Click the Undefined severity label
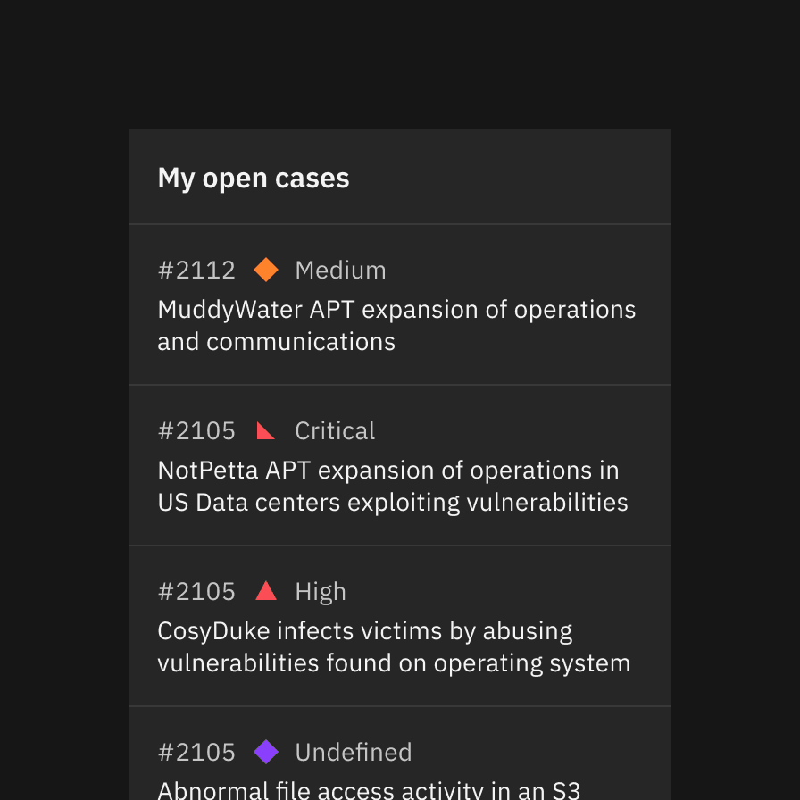The image size is (800, 800). [353, 752]
